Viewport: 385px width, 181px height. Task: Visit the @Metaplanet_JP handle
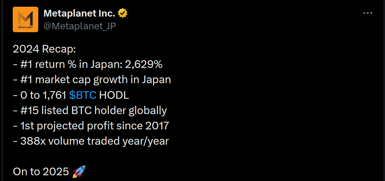tap(79, 26)
